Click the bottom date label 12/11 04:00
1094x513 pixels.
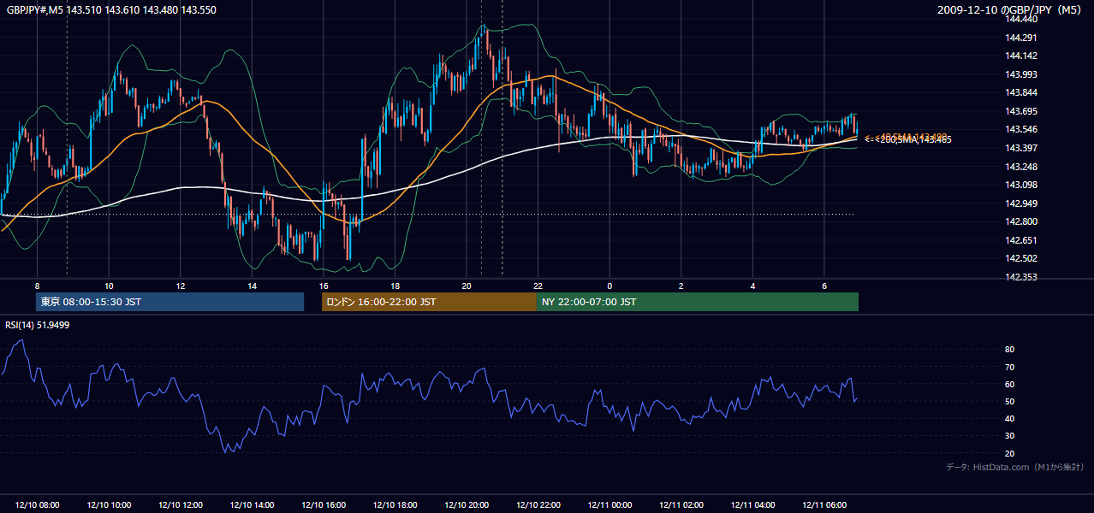click(752, 505)
